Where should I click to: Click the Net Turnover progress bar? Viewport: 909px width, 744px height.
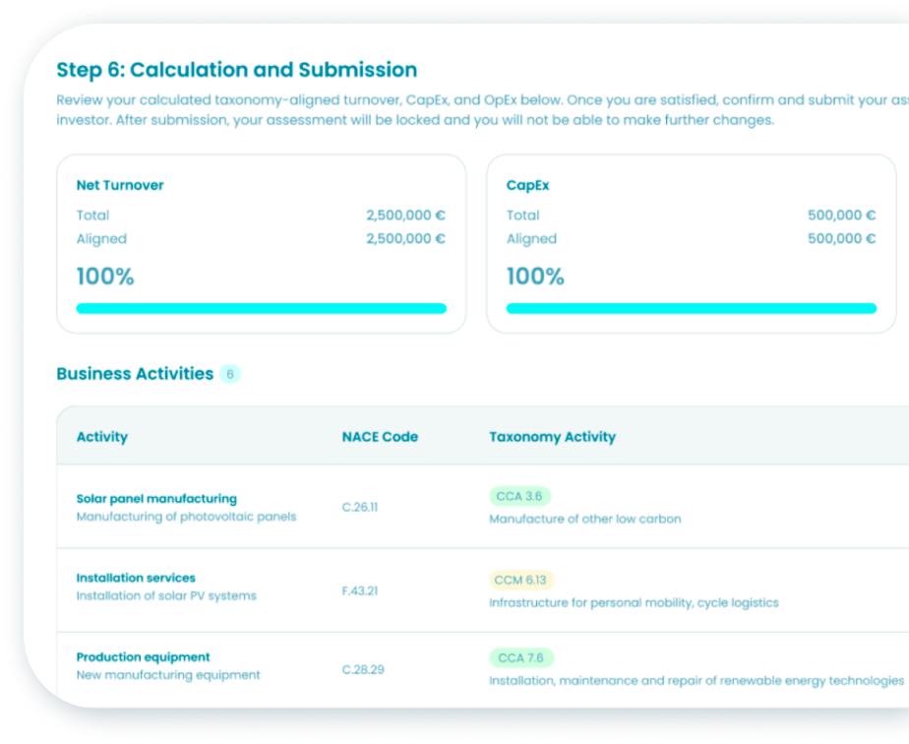[262, 308]
